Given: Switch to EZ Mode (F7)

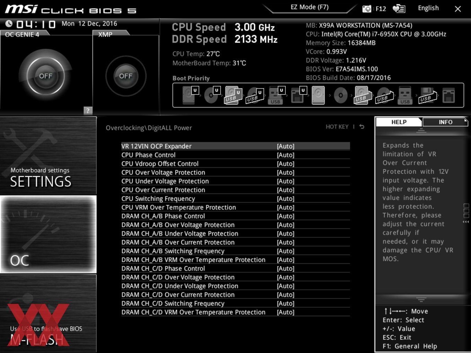Looking at the screenshot, I should tap(309, 7).
